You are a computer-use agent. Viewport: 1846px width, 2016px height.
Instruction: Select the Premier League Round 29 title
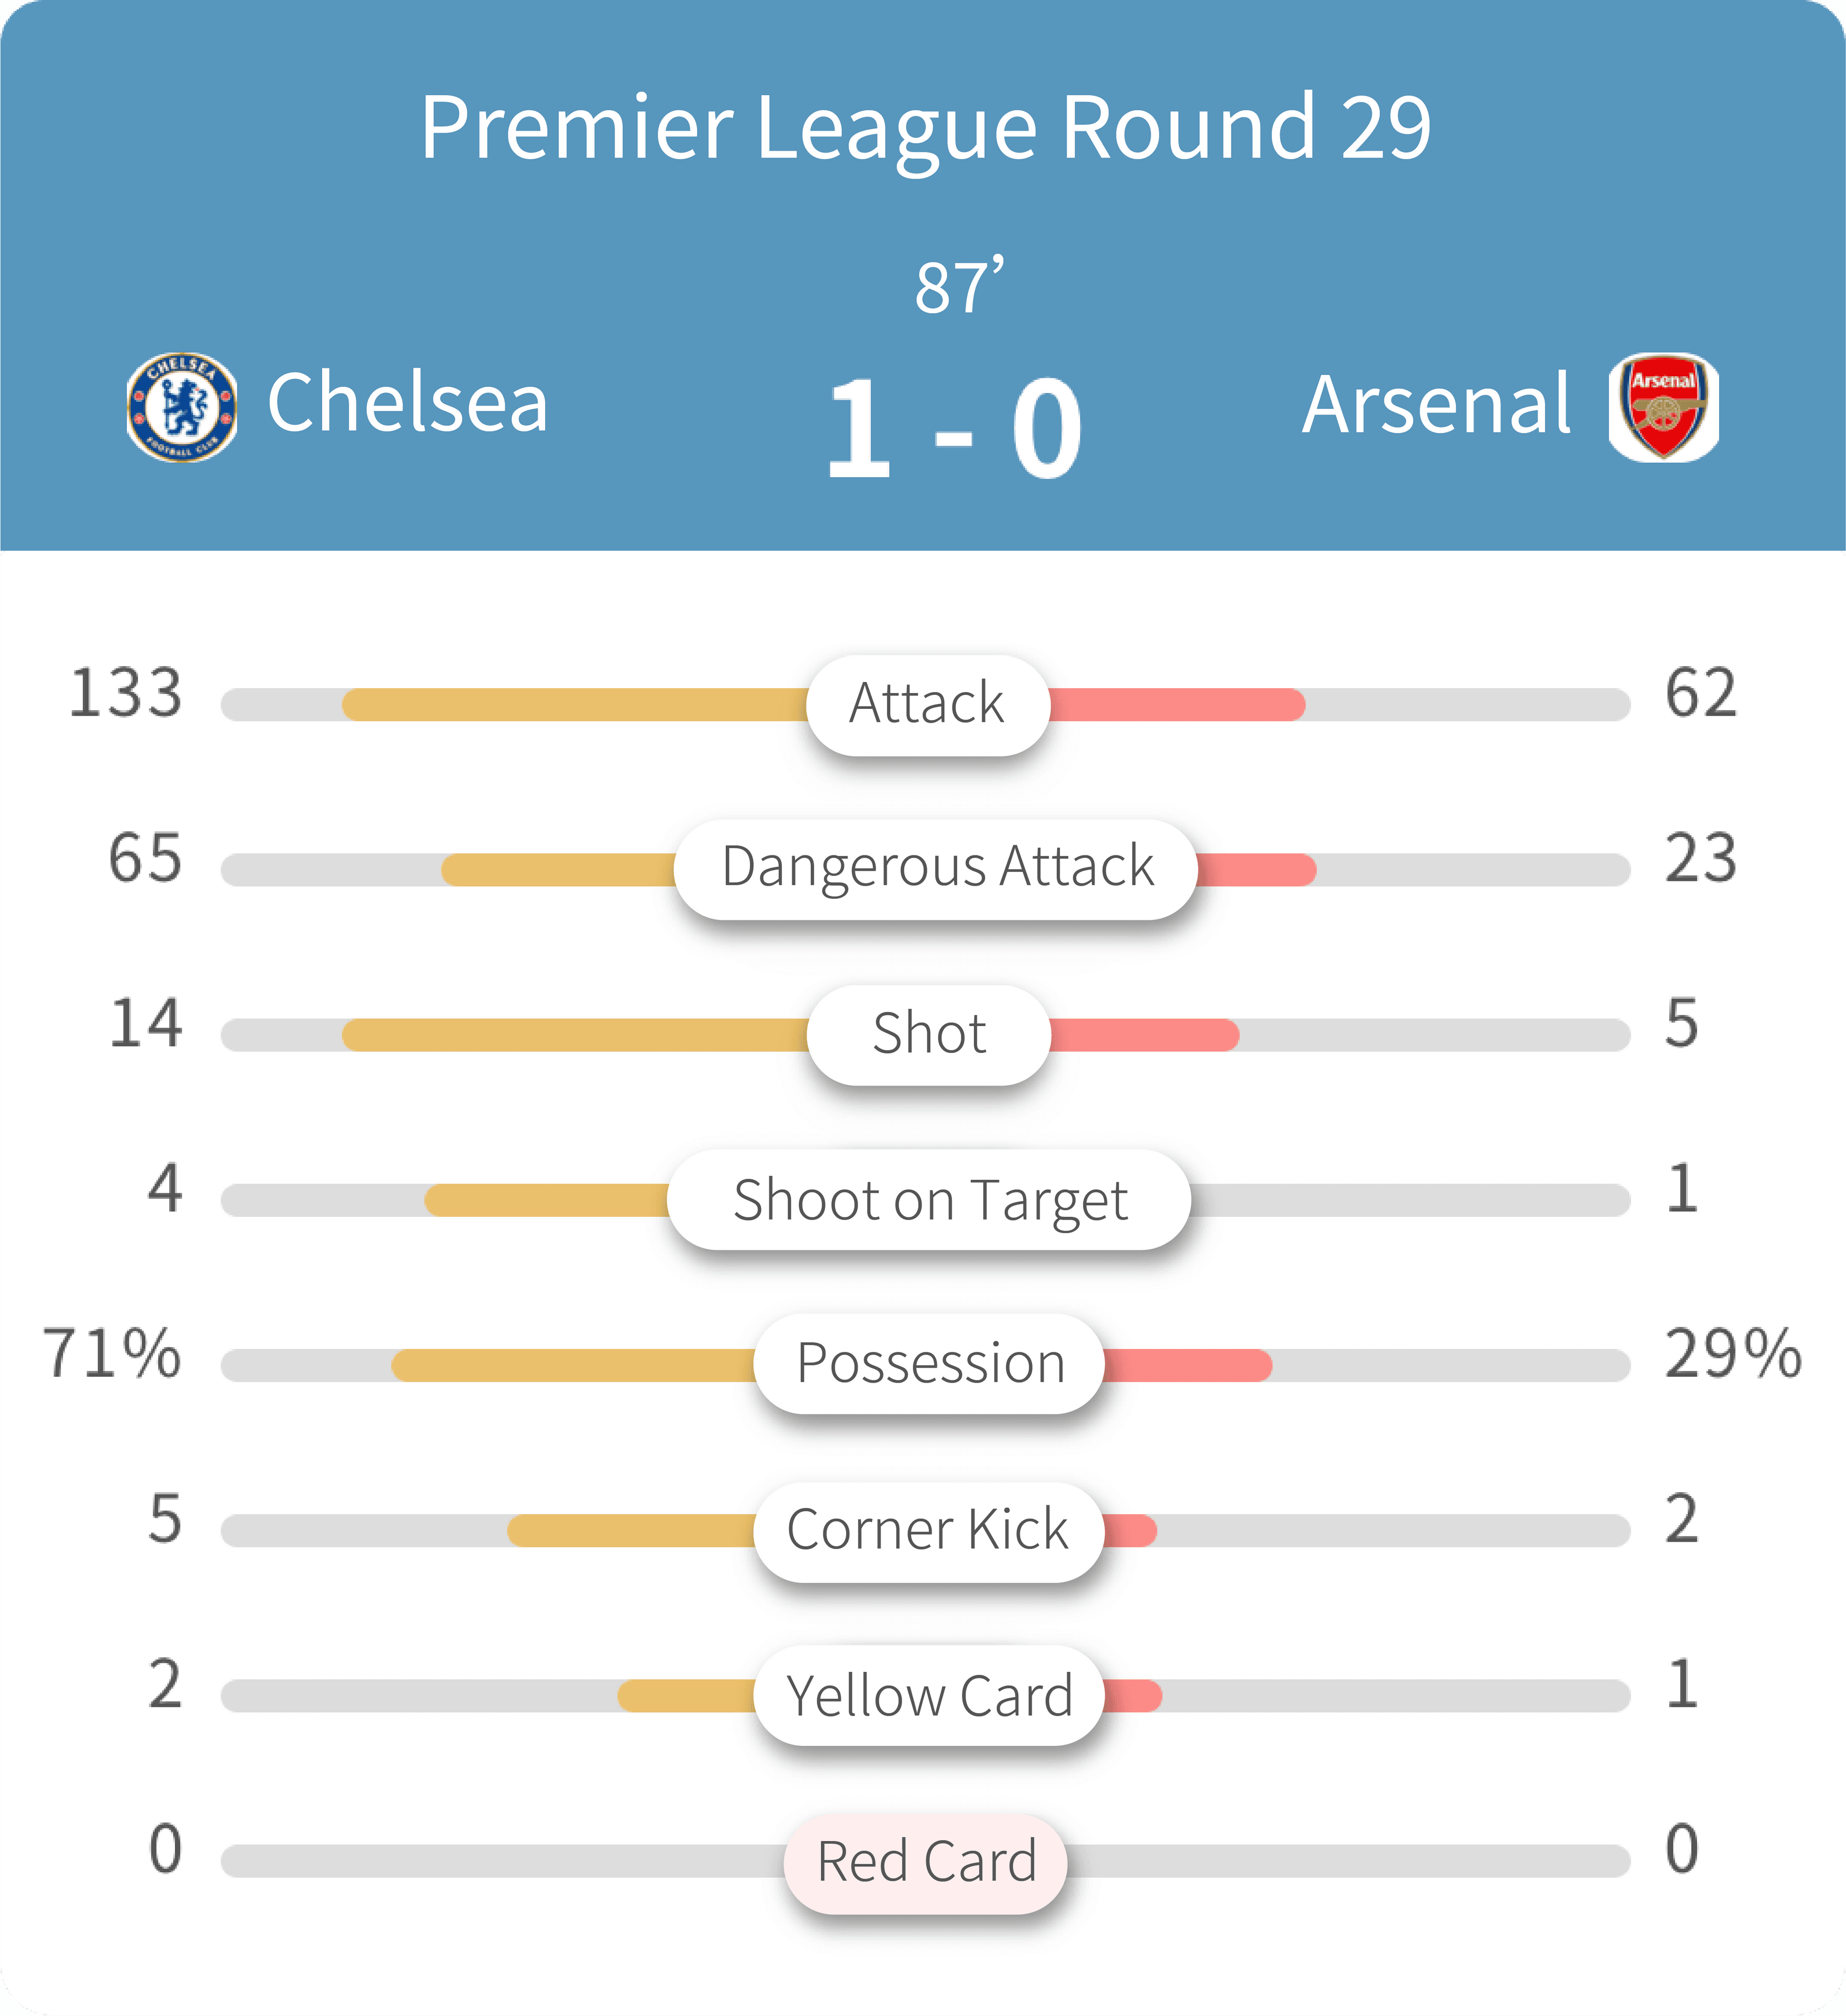pyautogui.click(x=924, y=127)
